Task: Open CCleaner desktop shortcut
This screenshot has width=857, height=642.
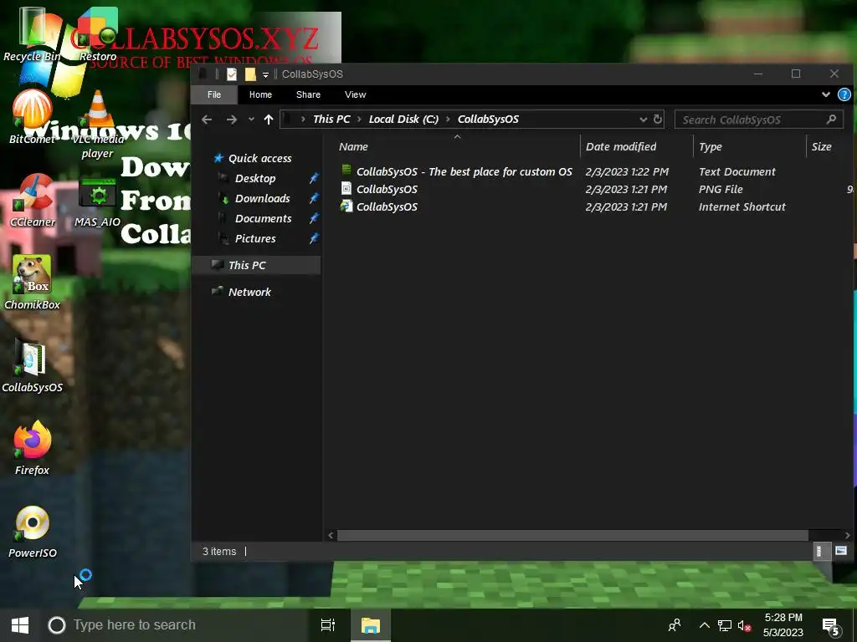Action: tap(32, 201)
